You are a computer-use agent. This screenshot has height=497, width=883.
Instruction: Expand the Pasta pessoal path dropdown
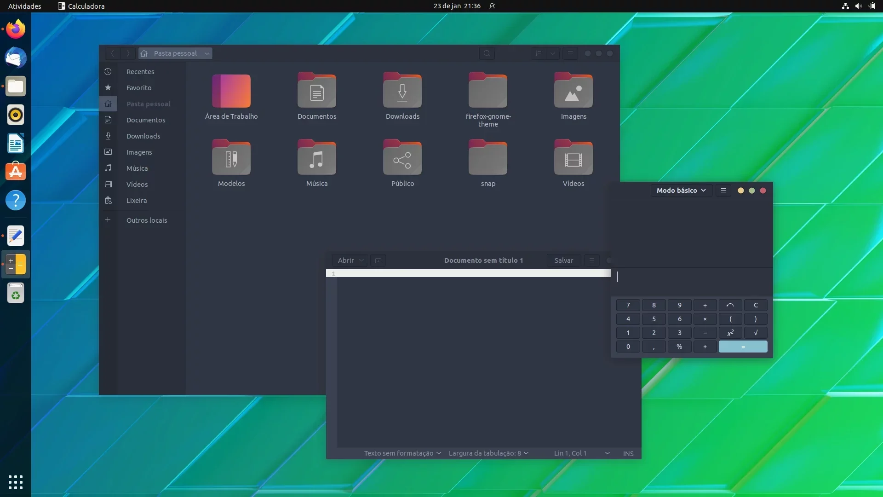click(x=207, y=53)
